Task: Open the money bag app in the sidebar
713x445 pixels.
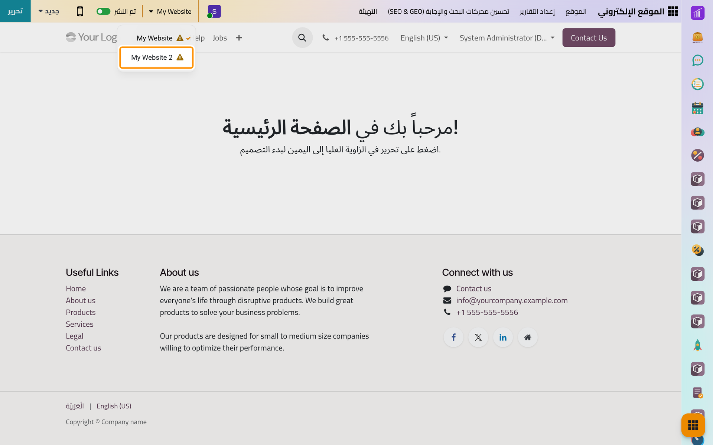Action: coord(697,37)
